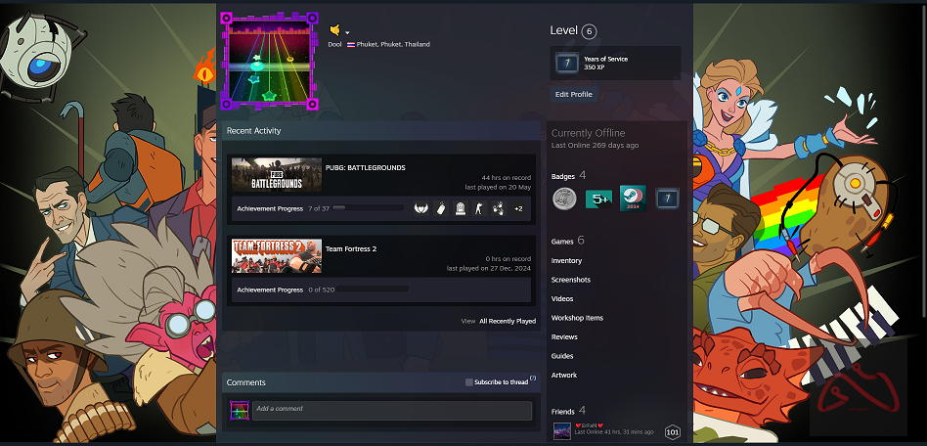Screen dimensions: 927x446
Task: Open the PUBG: BATTLEGROUNDS title link
Action: [x=365, y=167]
